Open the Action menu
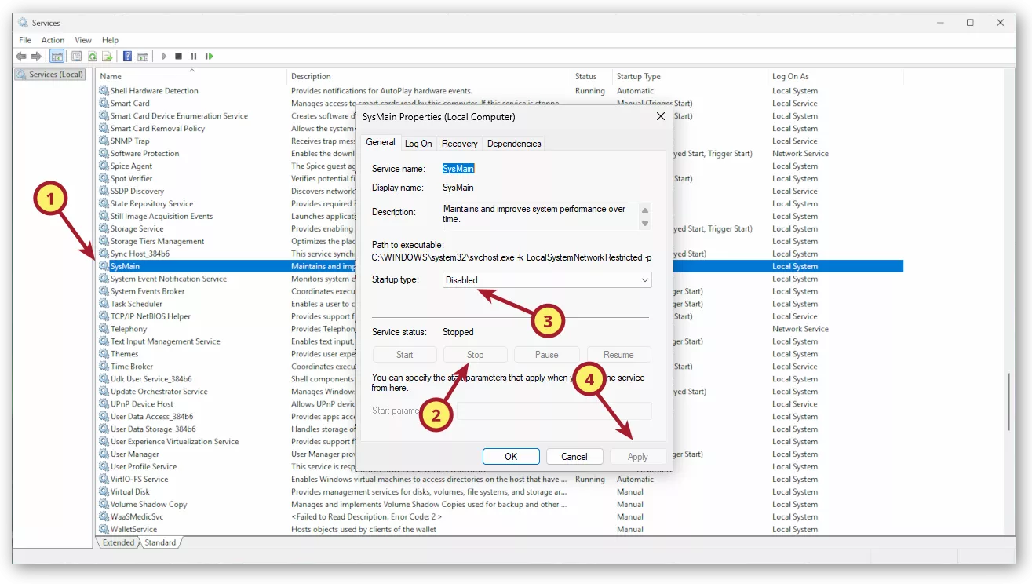1032x584 pixels. pyautogui.click(x=53, y=39)
